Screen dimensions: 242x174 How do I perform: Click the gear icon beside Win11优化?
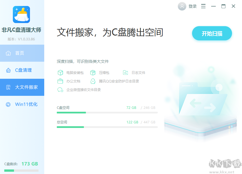(8, 104)
